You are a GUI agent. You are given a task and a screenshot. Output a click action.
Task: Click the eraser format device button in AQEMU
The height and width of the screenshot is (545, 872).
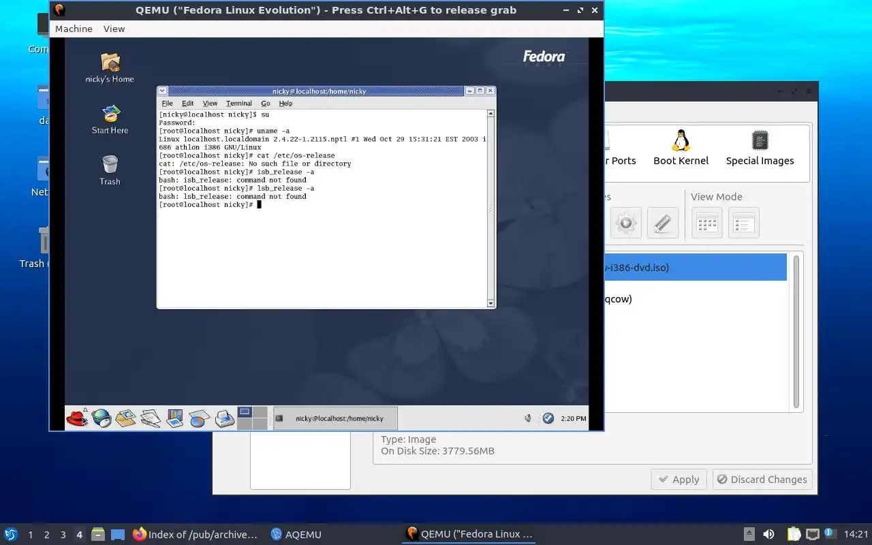point(663,223)
